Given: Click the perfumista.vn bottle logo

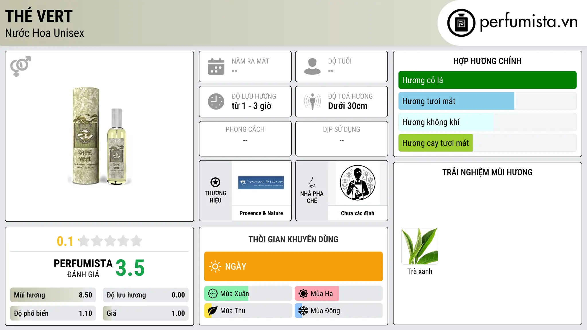Looking at the screenshot, I should (x=461, y=23).
